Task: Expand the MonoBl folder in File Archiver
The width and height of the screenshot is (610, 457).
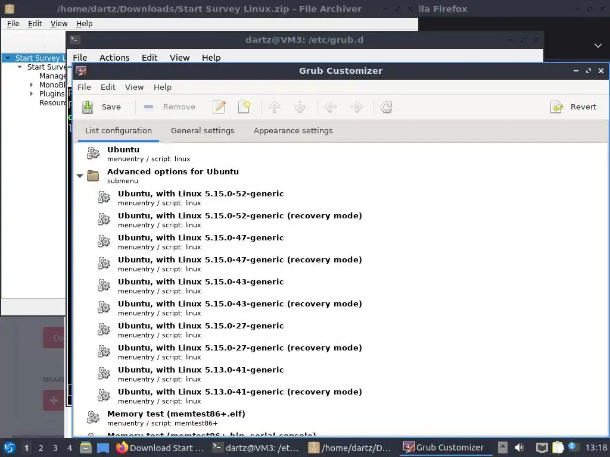Action: pos(32,84)
